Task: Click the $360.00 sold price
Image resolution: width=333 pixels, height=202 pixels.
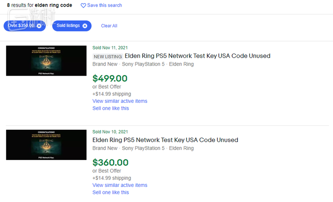Action: (x=110, y=163)
